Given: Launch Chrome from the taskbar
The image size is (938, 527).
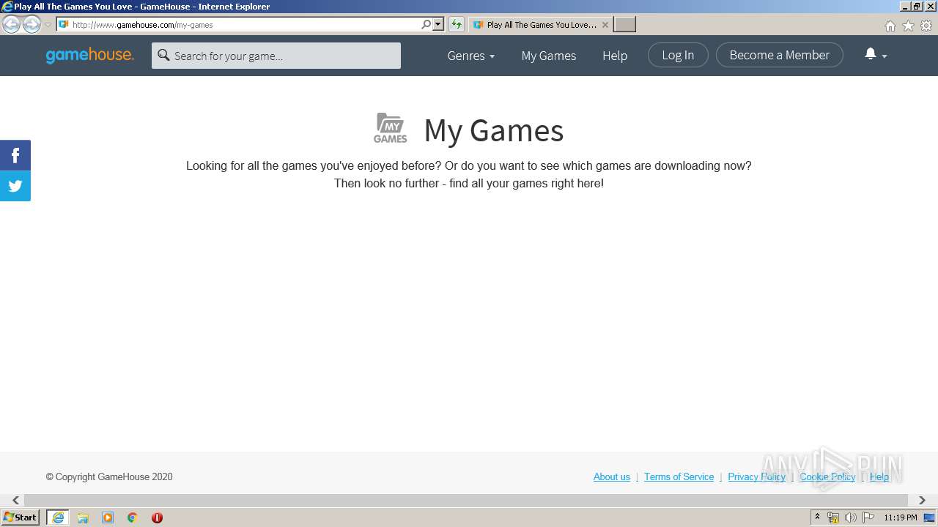Looking at the screenshot, I should coord(133,517).
